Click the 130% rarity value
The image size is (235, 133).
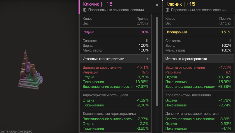click(x=144, y=32)
